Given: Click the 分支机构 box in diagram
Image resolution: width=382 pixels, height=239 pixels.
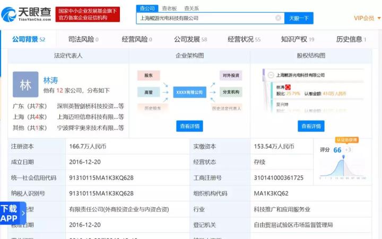Looking at the screenshot, I should 231,92.
